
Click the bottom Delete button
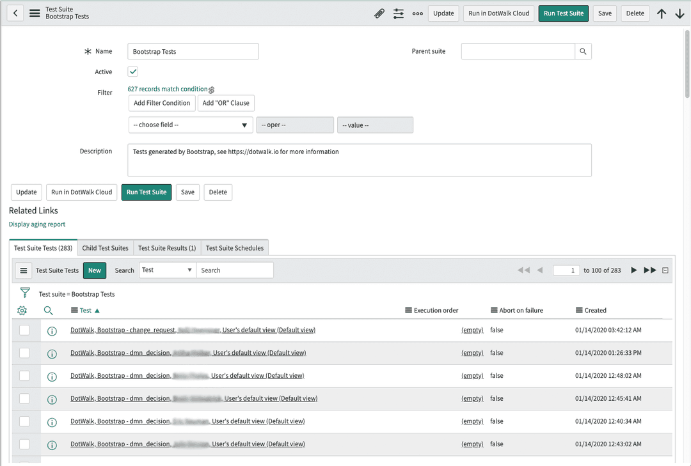(x=218, y=192)
